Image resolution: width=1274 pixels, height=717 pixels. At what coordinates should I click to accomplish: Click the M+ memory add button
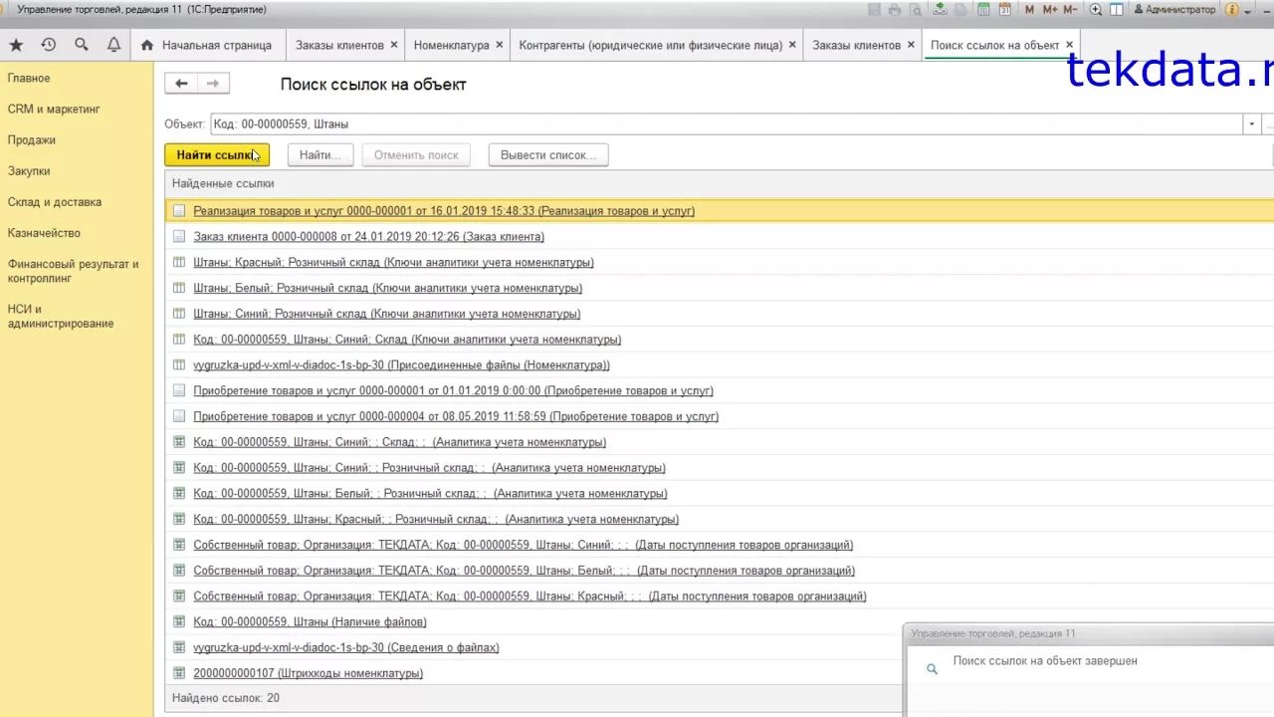[1049, 9]
